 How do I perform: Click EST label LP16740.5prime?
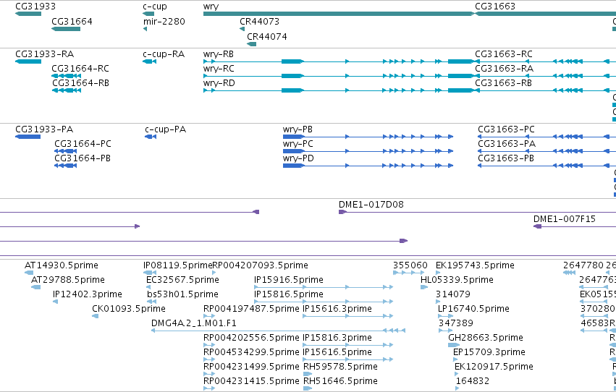click(473, 309)
